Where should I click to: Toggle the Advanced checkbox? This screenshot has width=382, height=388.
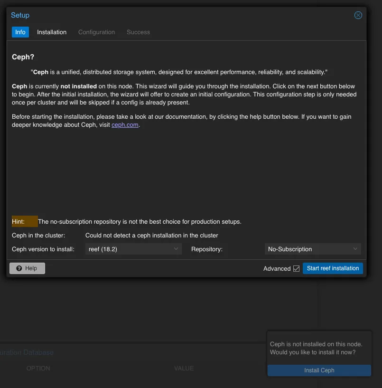point(296,268)
